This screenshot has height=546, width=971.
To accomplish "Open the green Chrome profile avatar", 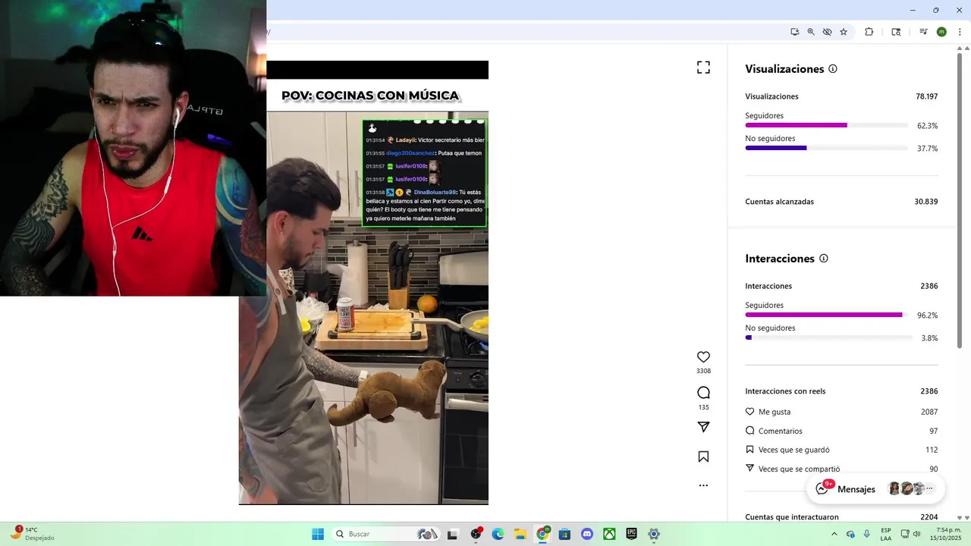I will (941, 32).
